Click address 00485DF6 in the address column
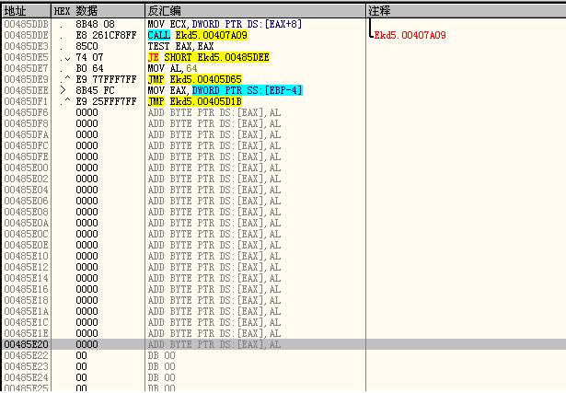566x393 pixels. (26, 112)
